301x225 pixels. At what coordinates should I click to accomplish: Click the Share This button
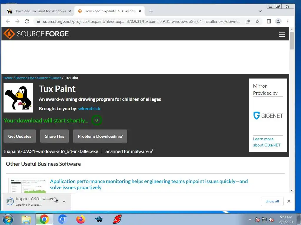[54, 136]
